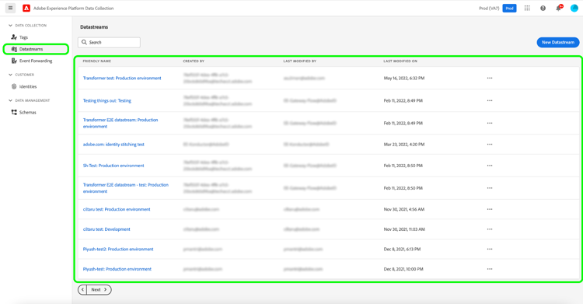Click the Last Modified By column header

coord(300,61)
